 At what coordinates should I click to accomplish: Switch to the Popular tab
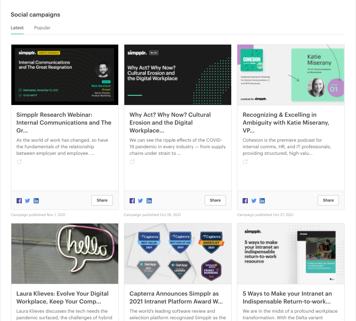[x=42, y=28]
